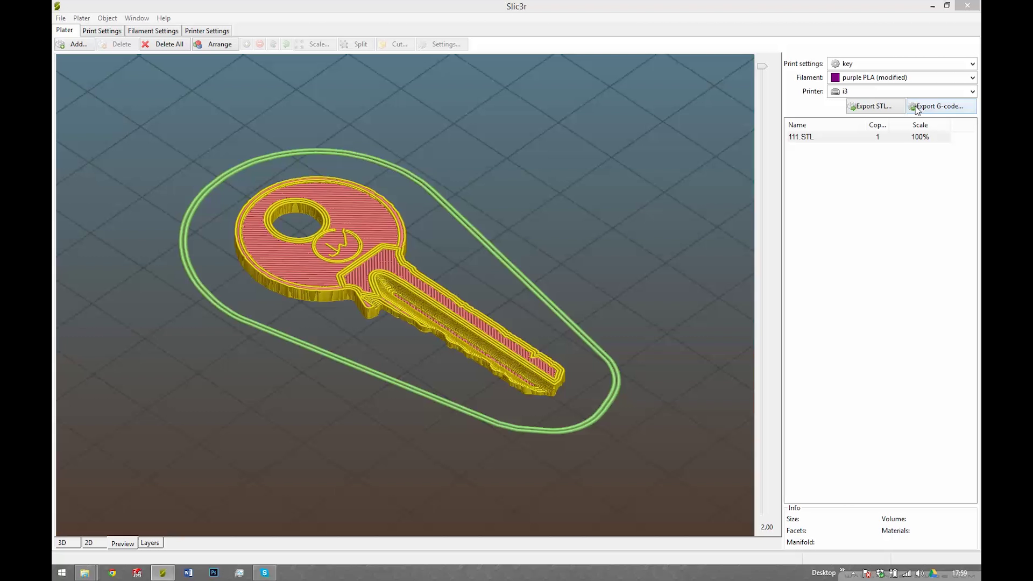Click the rotate clockwise icon
Screen dimensions: 1033x581
286,44
